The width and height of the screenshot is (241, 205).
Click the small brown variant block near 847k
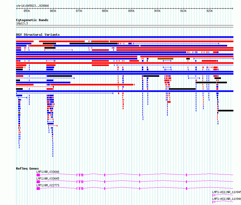pos(19,113)
